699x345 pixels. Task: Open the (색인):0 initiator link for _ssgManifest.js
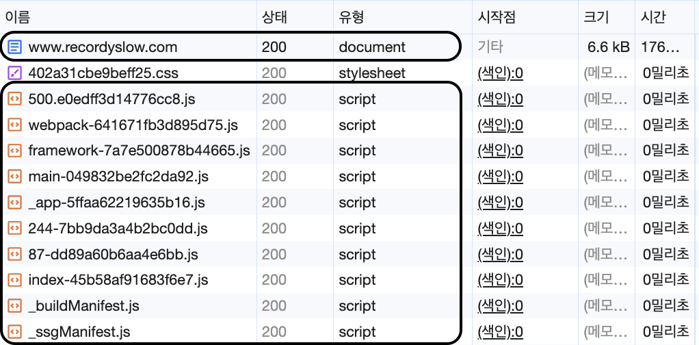click(500, 332)
